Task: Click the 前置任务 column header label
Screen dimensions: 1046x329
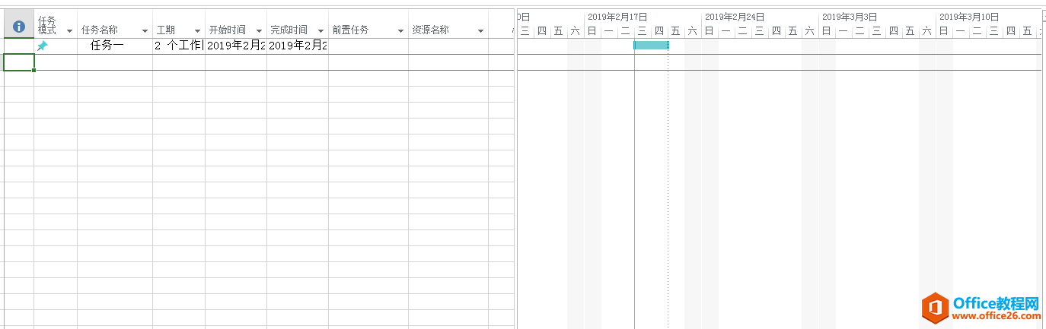Action: coord(350,30)
